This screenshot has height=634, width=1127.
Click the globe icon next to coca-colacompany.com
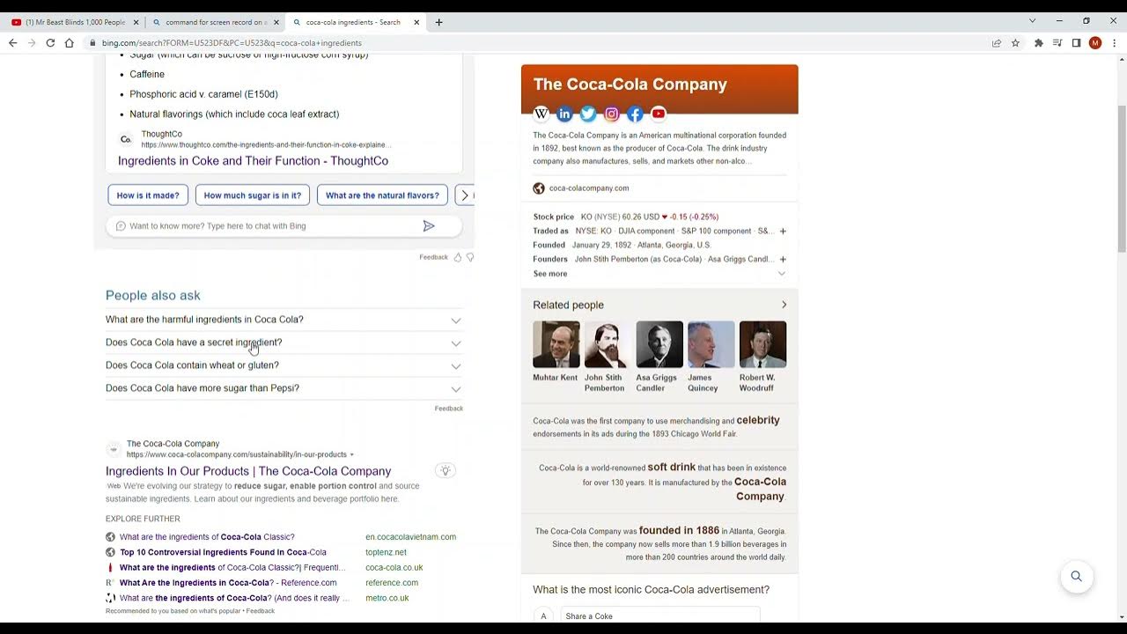coord(539,188)
